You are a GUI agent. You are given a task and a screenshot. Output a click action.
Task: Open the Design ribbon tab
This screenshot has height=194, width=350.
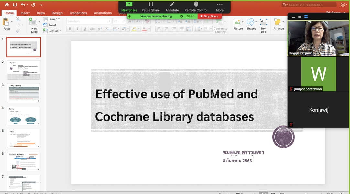[x=57, y=13]
